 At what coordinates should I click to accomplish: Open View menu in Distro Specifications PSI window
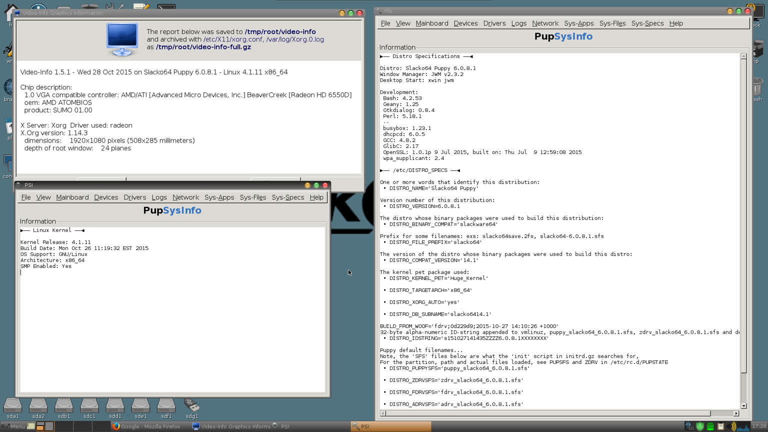403,23
